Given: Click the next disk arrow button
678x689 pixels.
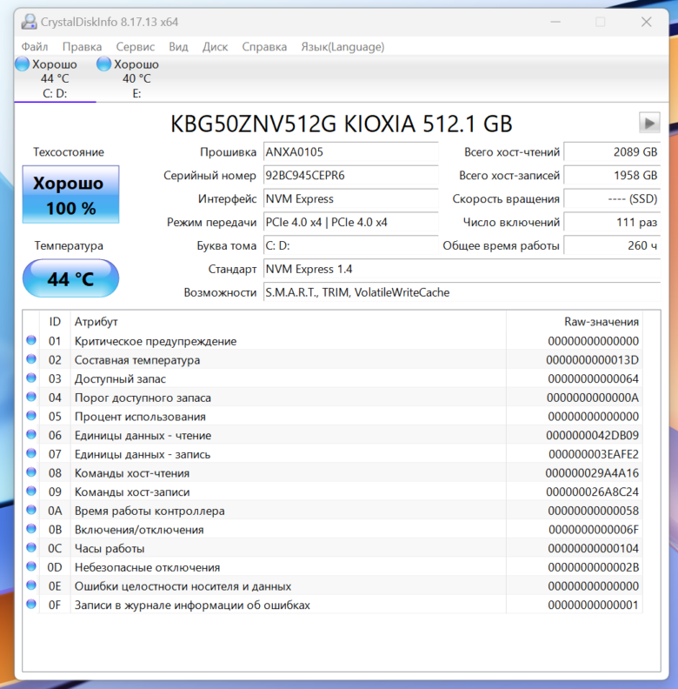Looking at the screenshot, I should coord(649,123).
